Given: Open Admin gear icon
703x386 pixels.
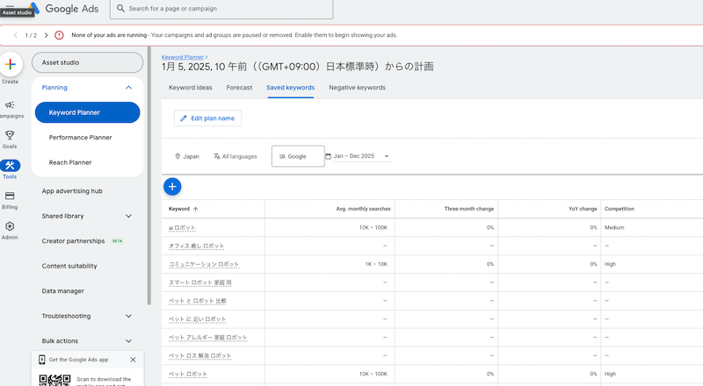Looking at the screenshot, I should pos(10,226).
